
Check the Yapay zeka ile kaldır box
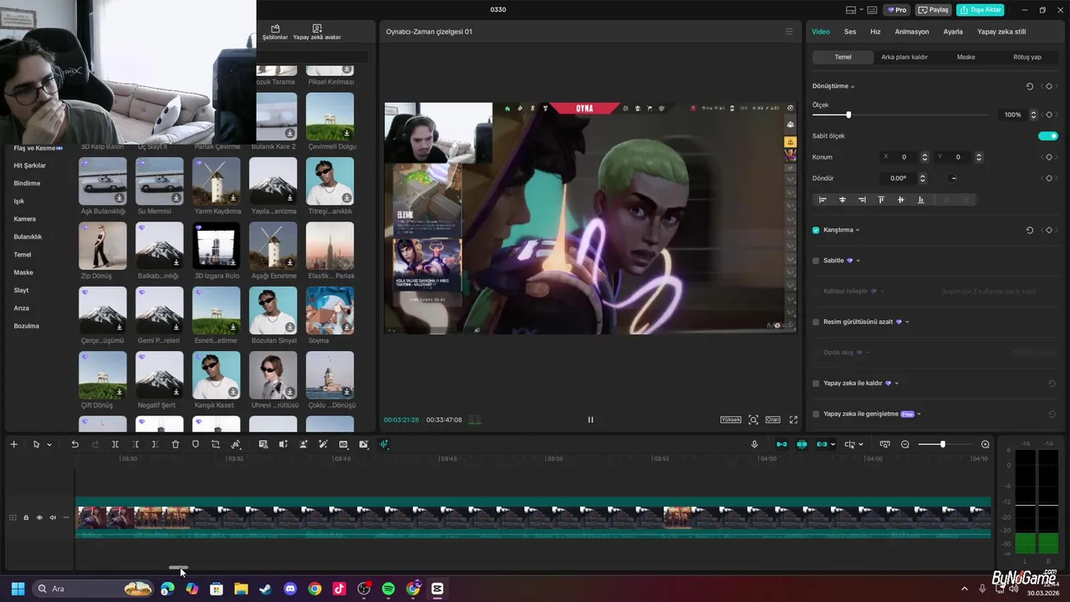(x=816, y=383)
